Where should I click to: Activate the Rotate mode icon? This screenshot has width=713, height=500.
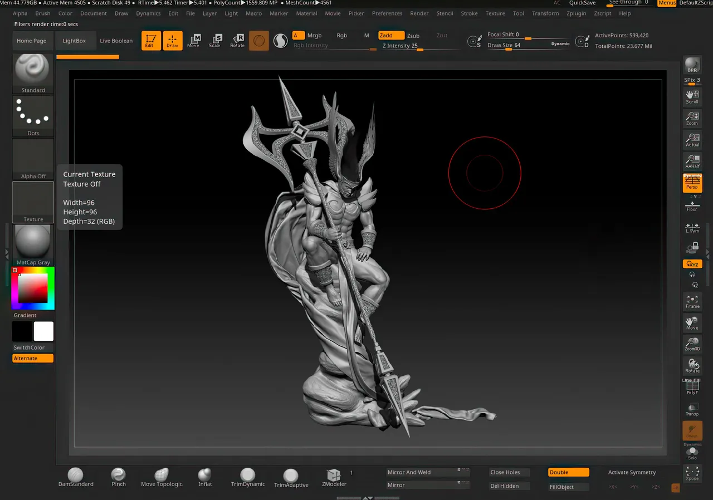(237, 41)
